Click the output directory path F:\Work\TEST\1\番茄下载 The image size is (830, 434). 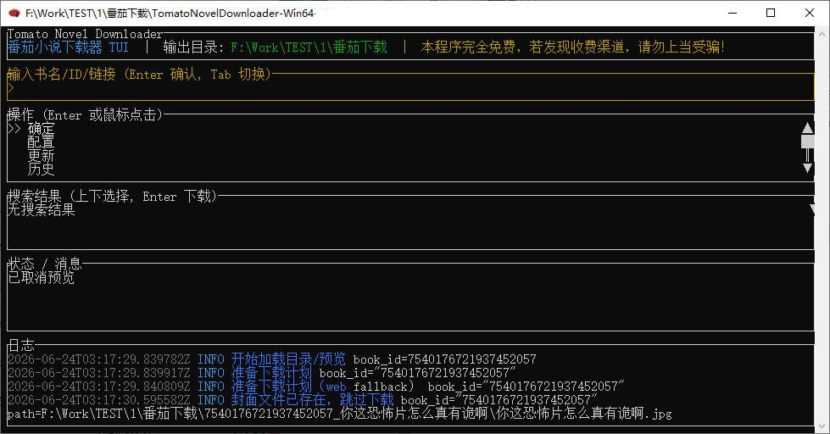tap(309, 47)
